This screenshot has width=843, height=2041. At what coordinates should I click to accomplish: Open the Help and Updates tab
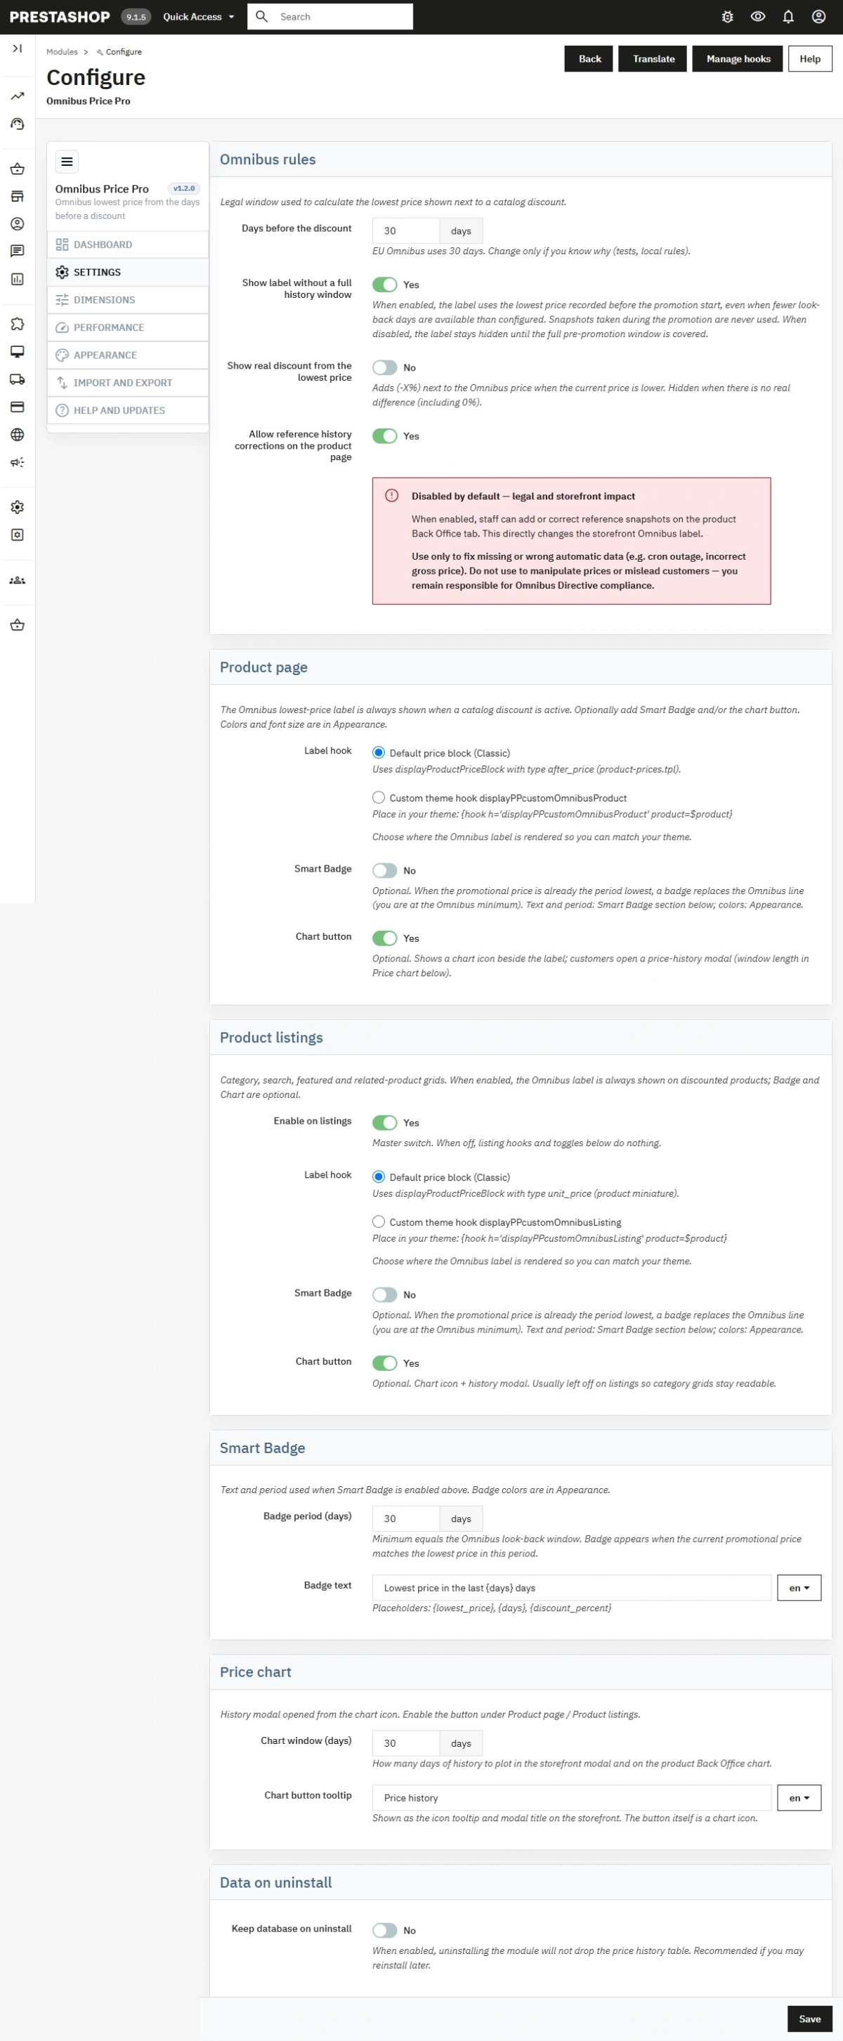click(128, 411)
